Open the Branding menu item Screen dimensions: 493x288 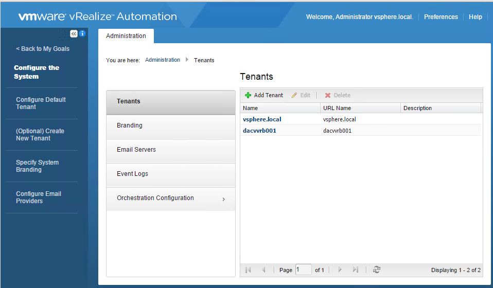tap(171, 126)
